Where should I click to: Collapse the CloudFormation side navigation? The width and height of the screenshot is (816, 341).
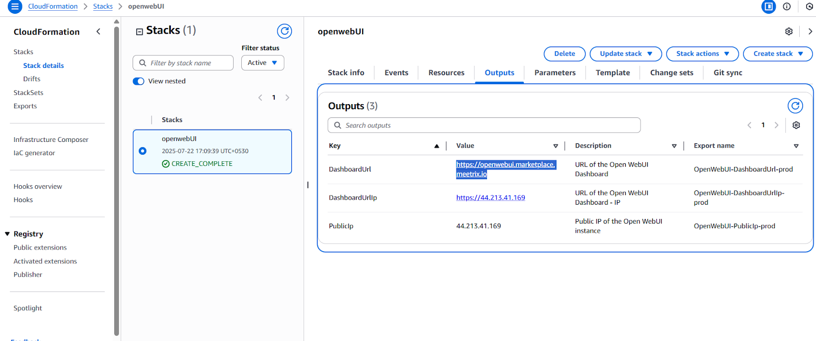[98, 32]
